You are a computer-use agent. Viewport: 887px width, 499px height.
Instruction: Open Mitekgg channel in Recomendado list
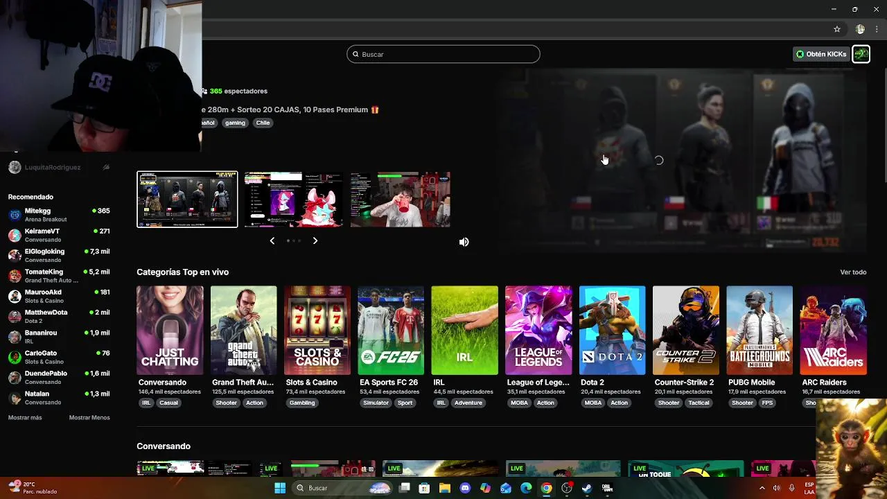(x=59, y=215)
